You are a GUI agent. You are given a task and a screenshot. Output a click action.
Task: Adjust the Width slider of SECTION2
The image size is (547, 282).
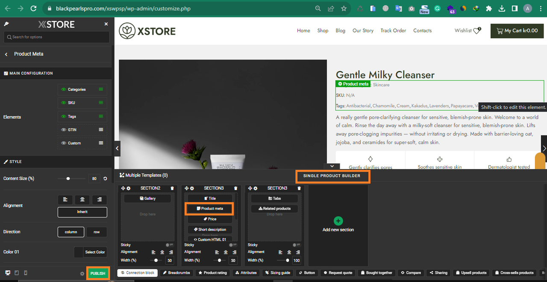pyautogui.click(x=156, y=260)
